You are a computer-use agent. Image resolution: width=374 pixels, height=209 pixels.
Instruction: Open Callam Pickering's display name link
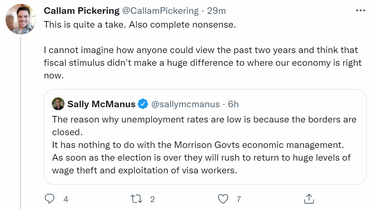81,11
